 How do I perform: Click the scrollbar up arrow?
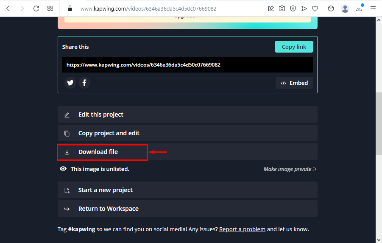[379, 20]
